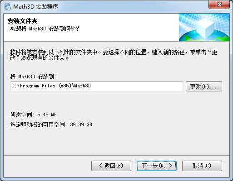Click the 您想将 Math3D 安装到何处? subtitle
The width and height of the screenshot is (233, 181).
(x=45, y=29)
